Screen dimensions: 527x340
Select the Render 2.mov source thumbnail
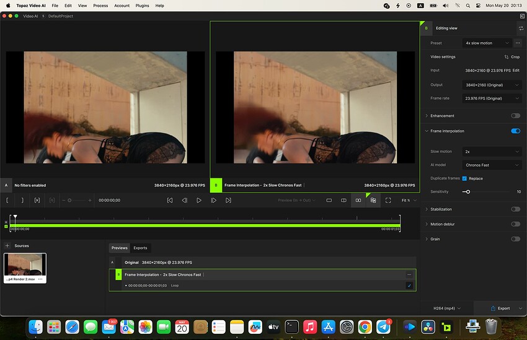tap(25, 268)
